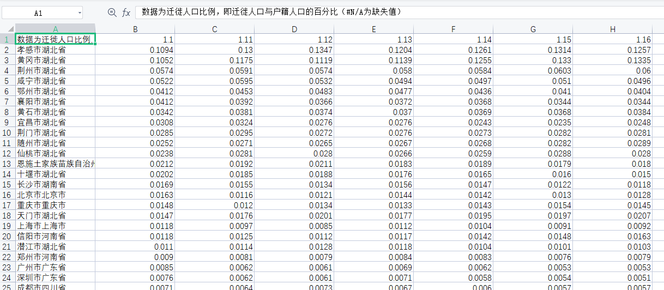664x290 pixels.
Task: Click cell E20 value 0.0117
Action: [374, 236]
